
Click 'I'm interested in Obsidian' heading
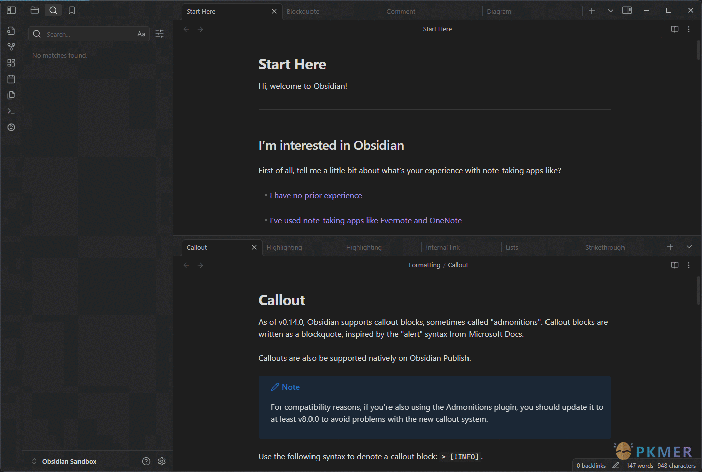coord(331,145)
